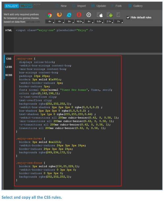Click the background: rgba(249,236,172,1) line
The height and width of the screenshot is (202, 165).
pos(45,153)
